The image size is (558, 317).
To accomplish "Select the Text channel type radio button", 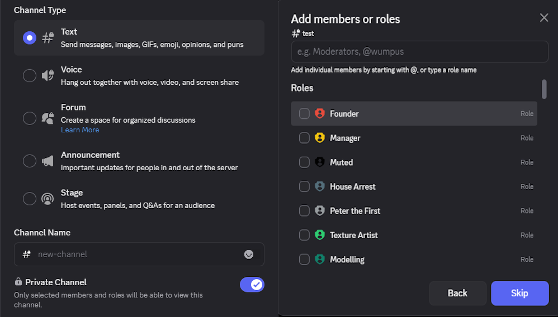I will click(30, 37).
